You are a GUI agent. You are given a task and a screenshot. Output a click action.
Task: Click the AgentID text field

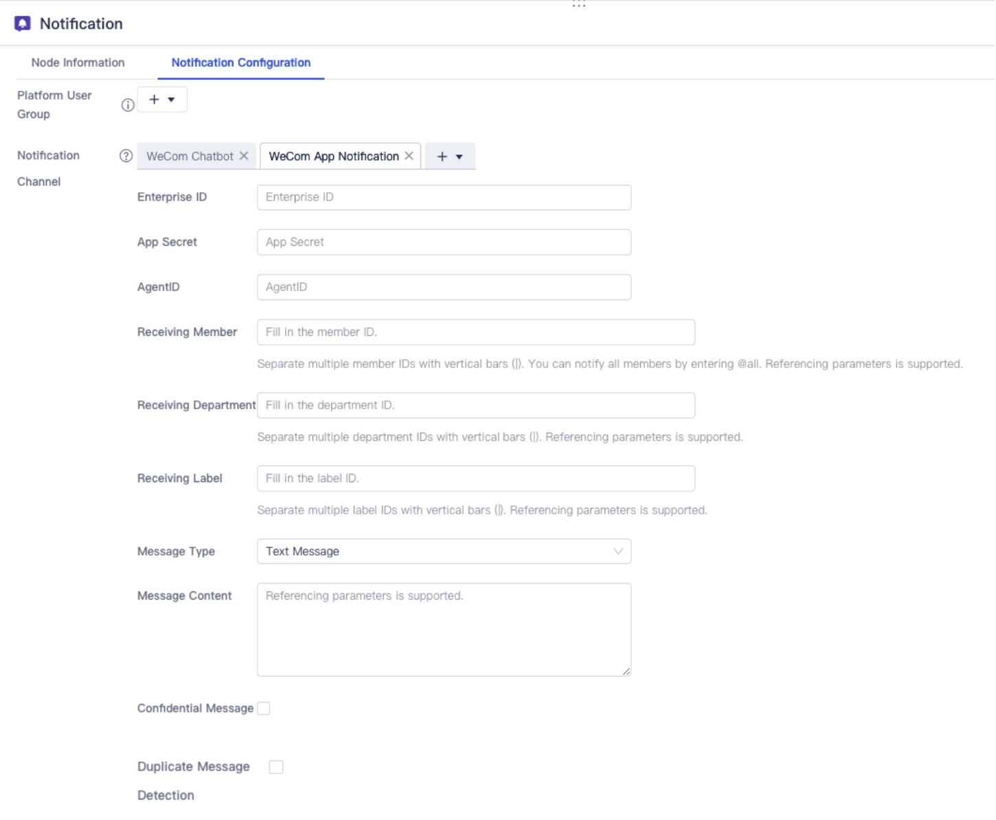[444, 287]
